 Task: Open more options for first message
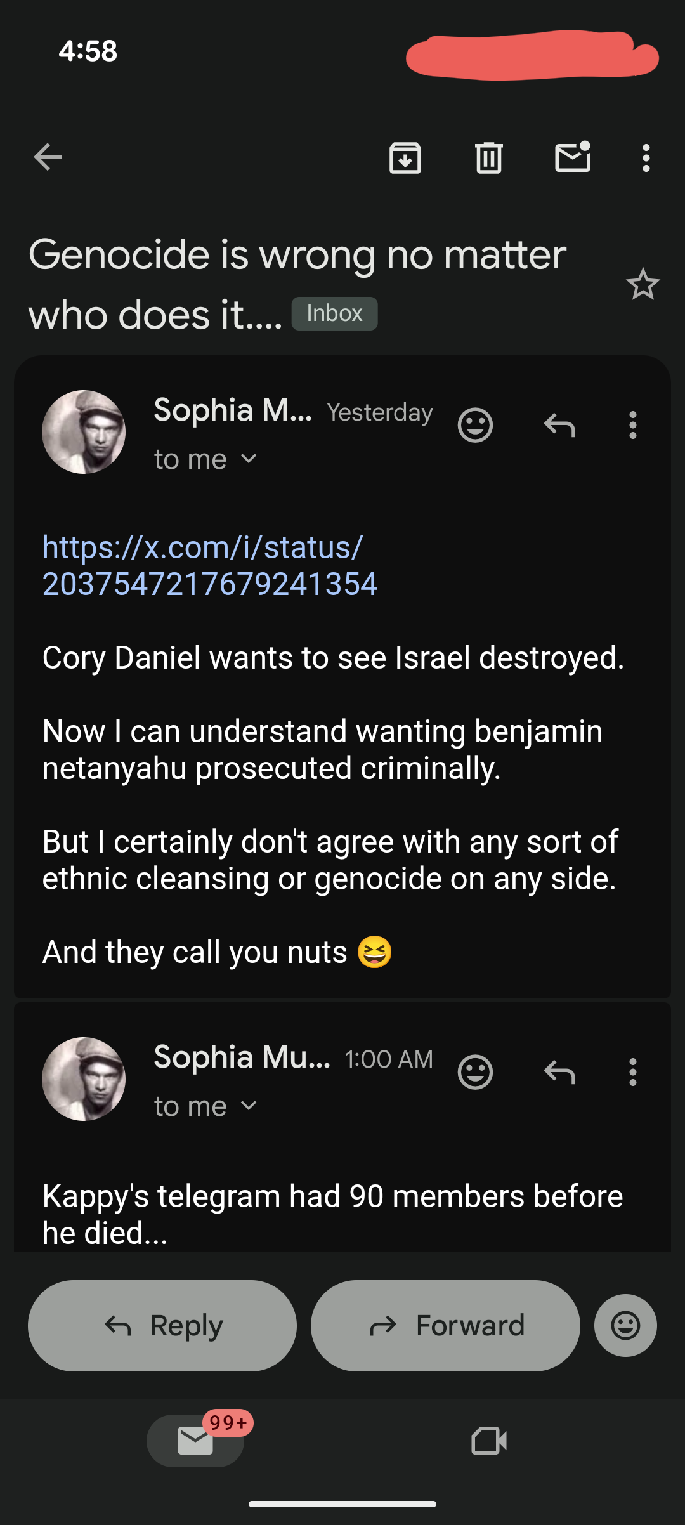click(x=632, y=425)
